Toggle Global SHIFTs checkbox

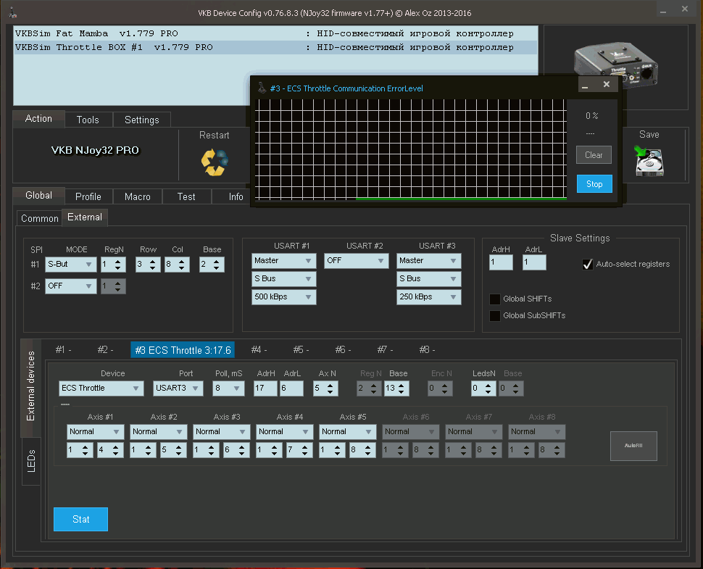[x=495, y=299]
